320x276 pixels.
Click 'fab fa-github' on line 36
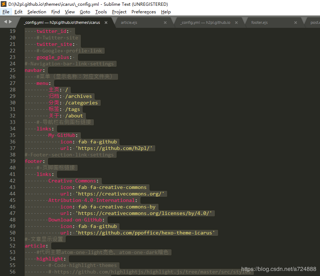pyautogui.click(x=98, y=142)
